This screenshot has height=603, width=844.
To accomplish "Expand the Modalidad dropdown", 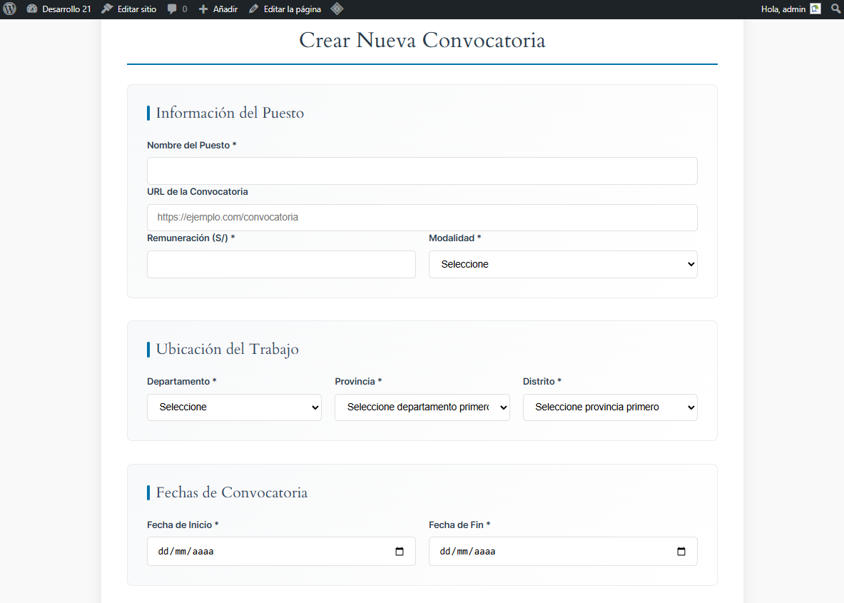I will tap(563, 264).
